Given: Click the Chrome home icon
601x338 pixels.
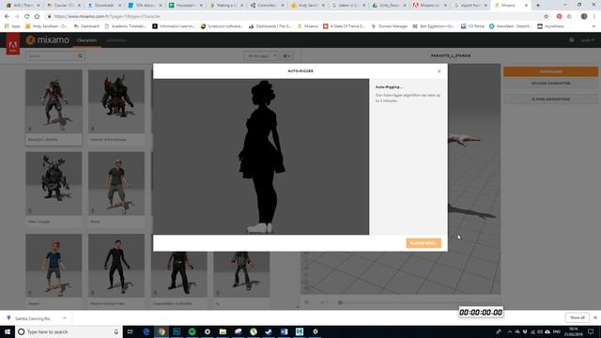Looking at the screenshot, I should 37,17.
